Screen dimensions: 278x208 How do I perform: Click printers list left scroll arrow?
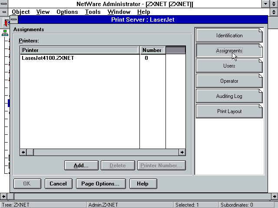pos(23,152)
